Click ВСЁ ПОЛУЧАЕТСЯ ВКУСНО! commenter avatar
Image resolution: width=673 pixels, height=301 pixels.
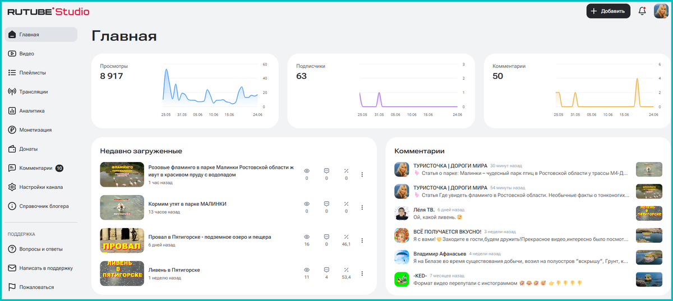(x=401, y=235)
